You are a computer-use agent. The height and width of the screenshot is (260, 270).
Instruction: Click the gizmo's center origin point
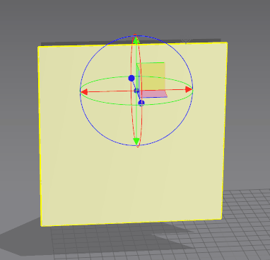point(136,91)
